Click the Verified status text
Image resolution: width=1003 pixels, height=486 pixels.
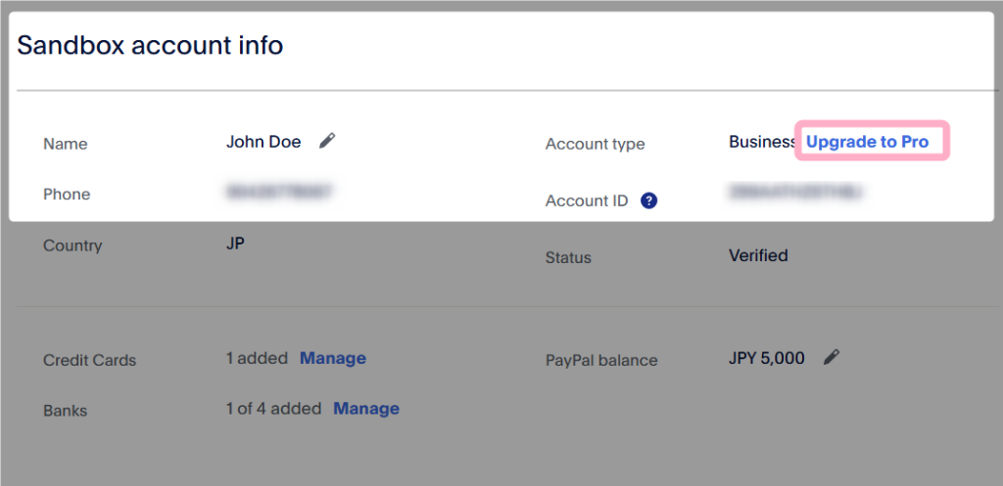(x=758, y=255)
